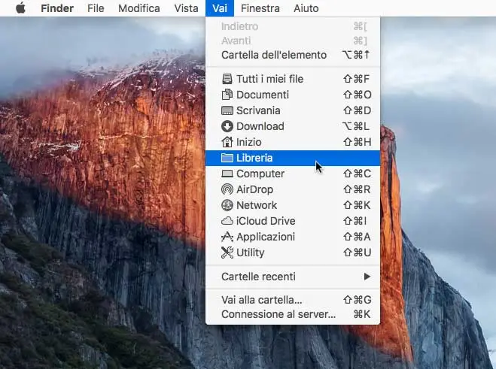Click the Tutti i miei file icon
496x369 pixels.
pyautogui.click(x=227, y=79)
